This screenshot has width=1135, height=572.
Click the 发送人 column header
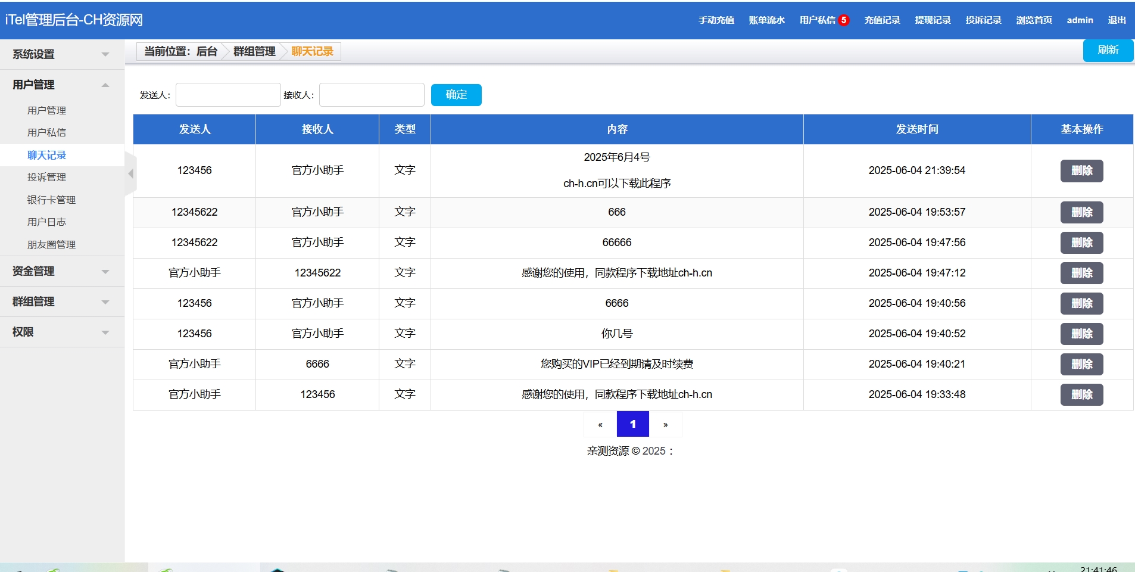click(195, 129)
